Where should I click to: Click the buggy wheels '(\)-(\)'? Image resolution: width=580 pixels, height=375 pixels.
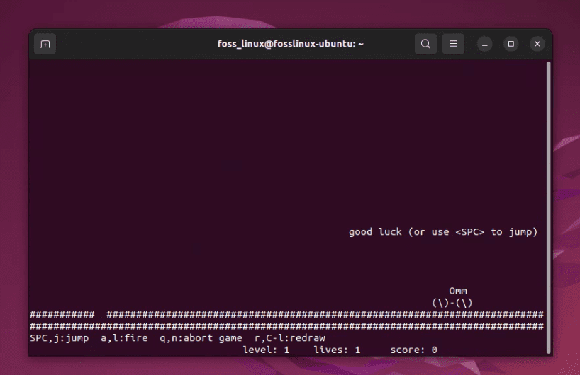click(452, 303)
